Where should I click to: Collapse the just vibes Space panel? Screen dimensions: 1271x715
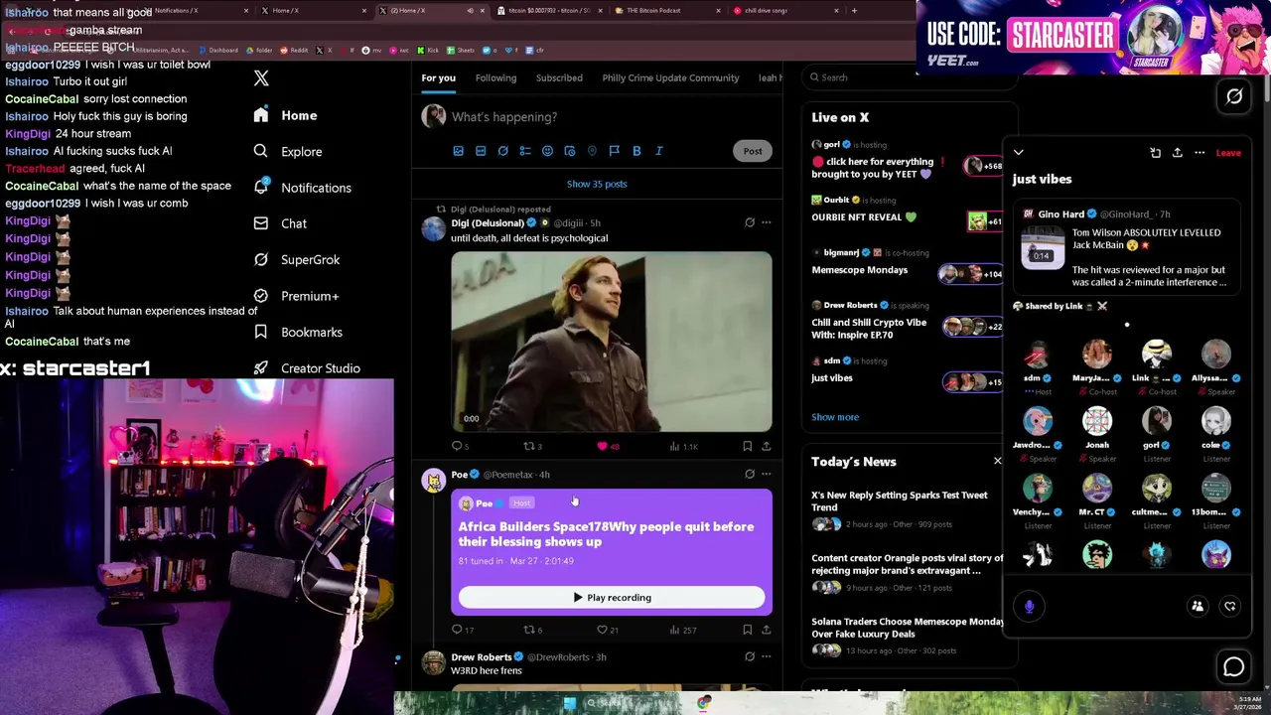[1018, 153]
